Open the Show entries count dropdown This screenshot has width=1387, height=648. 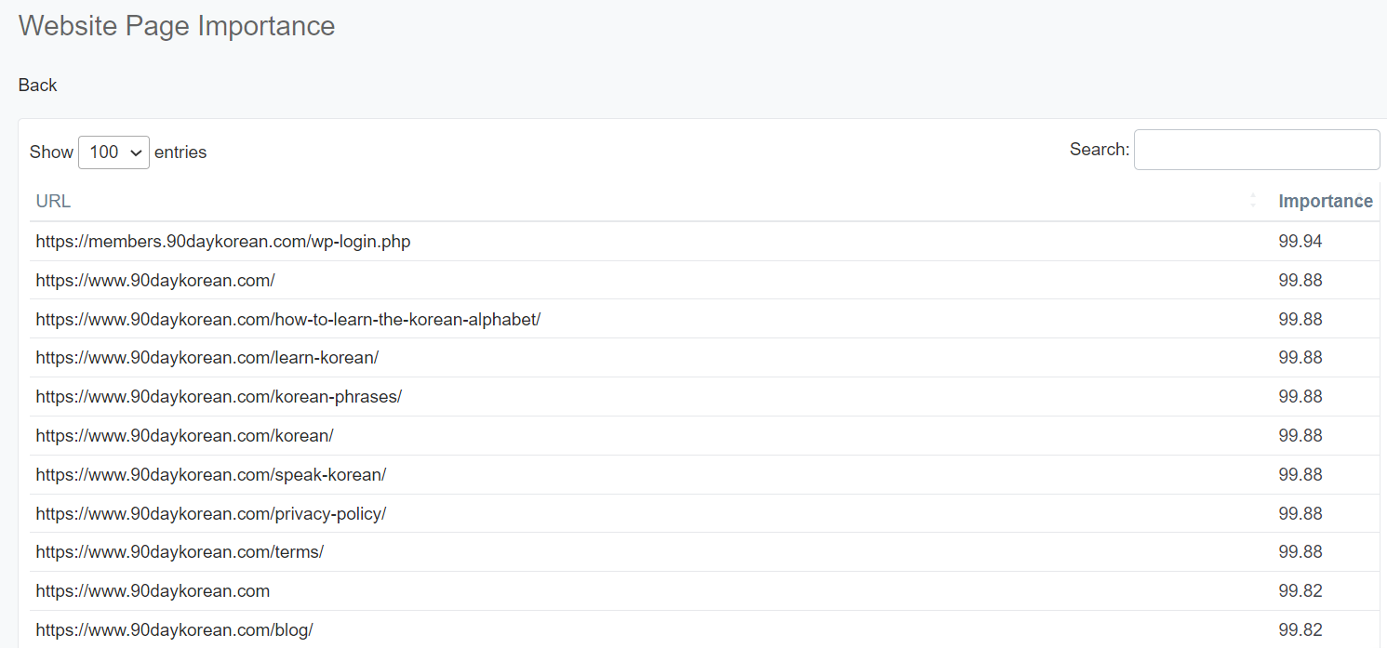point(113,152)
